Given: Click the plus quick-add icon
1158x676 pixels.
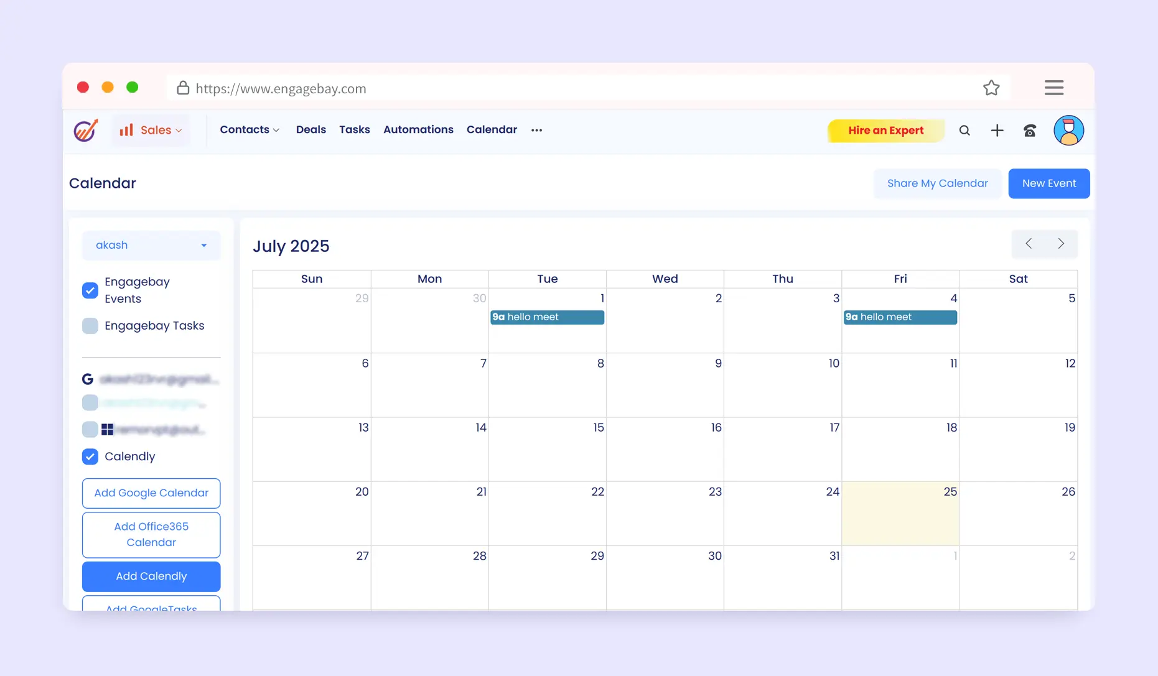Looking at the screenshot, I should [997, 131].
